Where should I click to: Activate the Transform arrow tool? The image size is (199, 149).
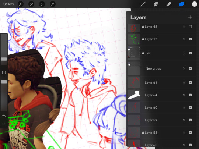pos(53,4)
